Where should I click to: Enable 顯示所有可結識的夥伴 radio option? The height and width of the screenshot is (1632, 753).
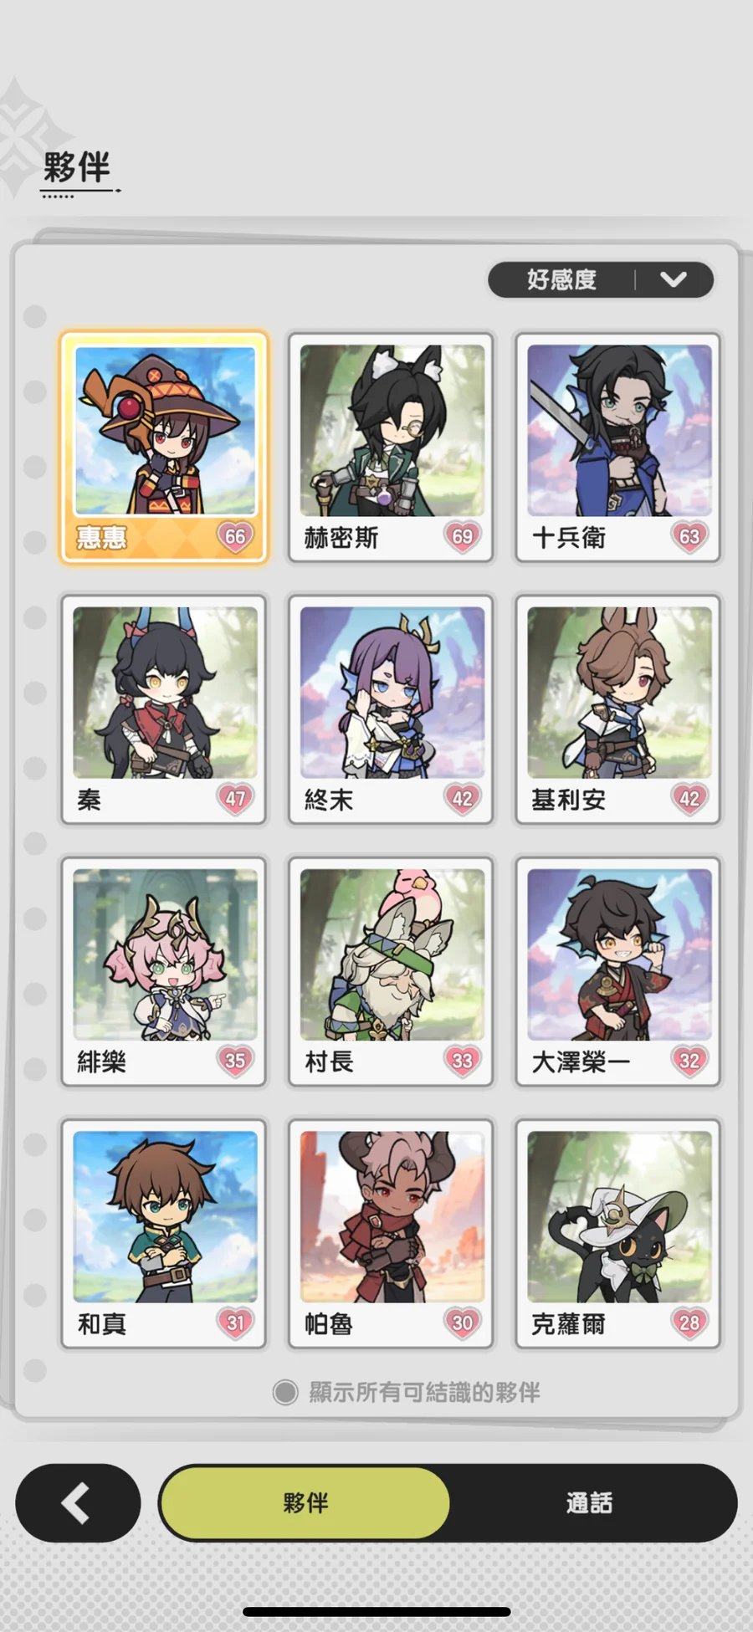(x=285, y=1392)
